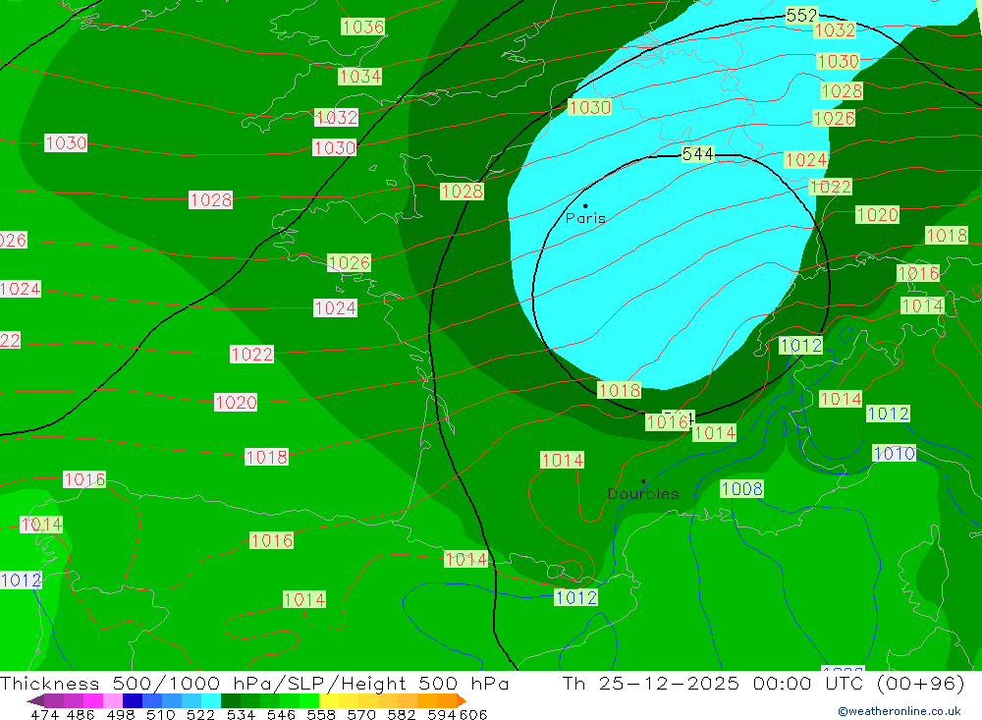The height and width of the screenshot is (720, 982).
Task: Pick the light pink legend swatch
Action: click(113, 700)
